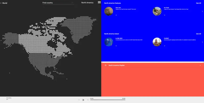Like the In-Edit 2025 article
204x103 pixels.
[x=116, y=46]
